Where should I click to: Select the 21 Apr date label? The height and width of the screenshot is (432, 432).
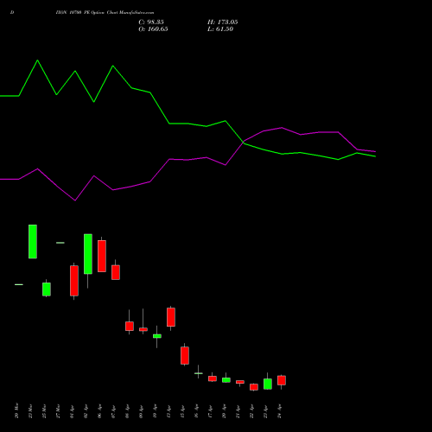tap(238, 411)
